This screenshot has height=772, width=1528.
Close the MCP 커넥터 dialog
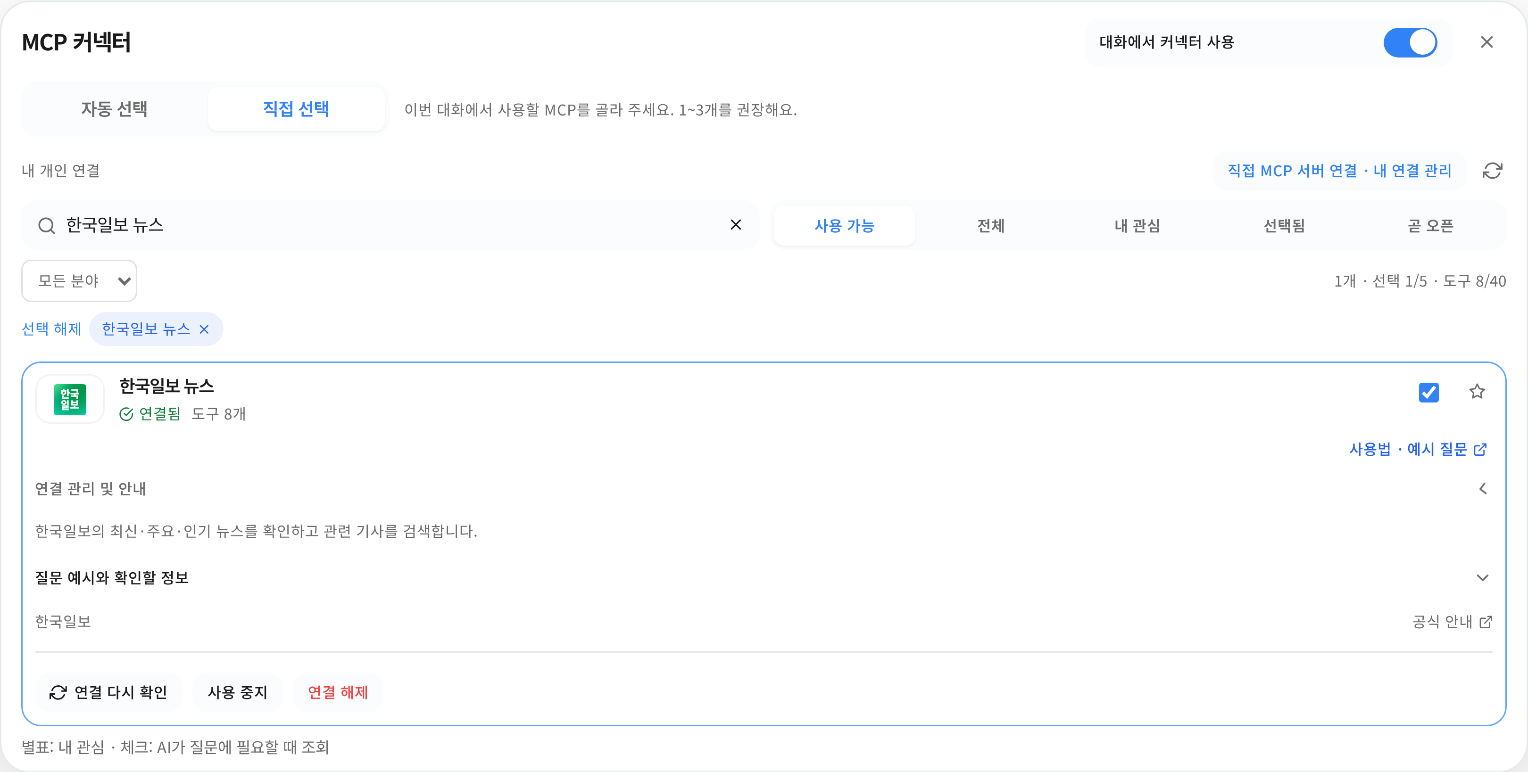click(x=1486, y=42)
